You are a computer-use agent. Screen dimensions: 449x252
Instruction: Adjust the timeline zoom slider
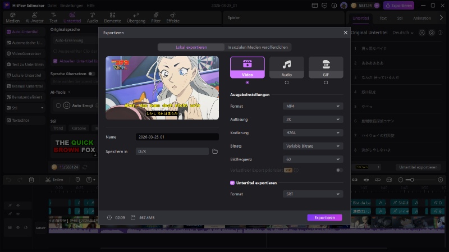point(411,180)
